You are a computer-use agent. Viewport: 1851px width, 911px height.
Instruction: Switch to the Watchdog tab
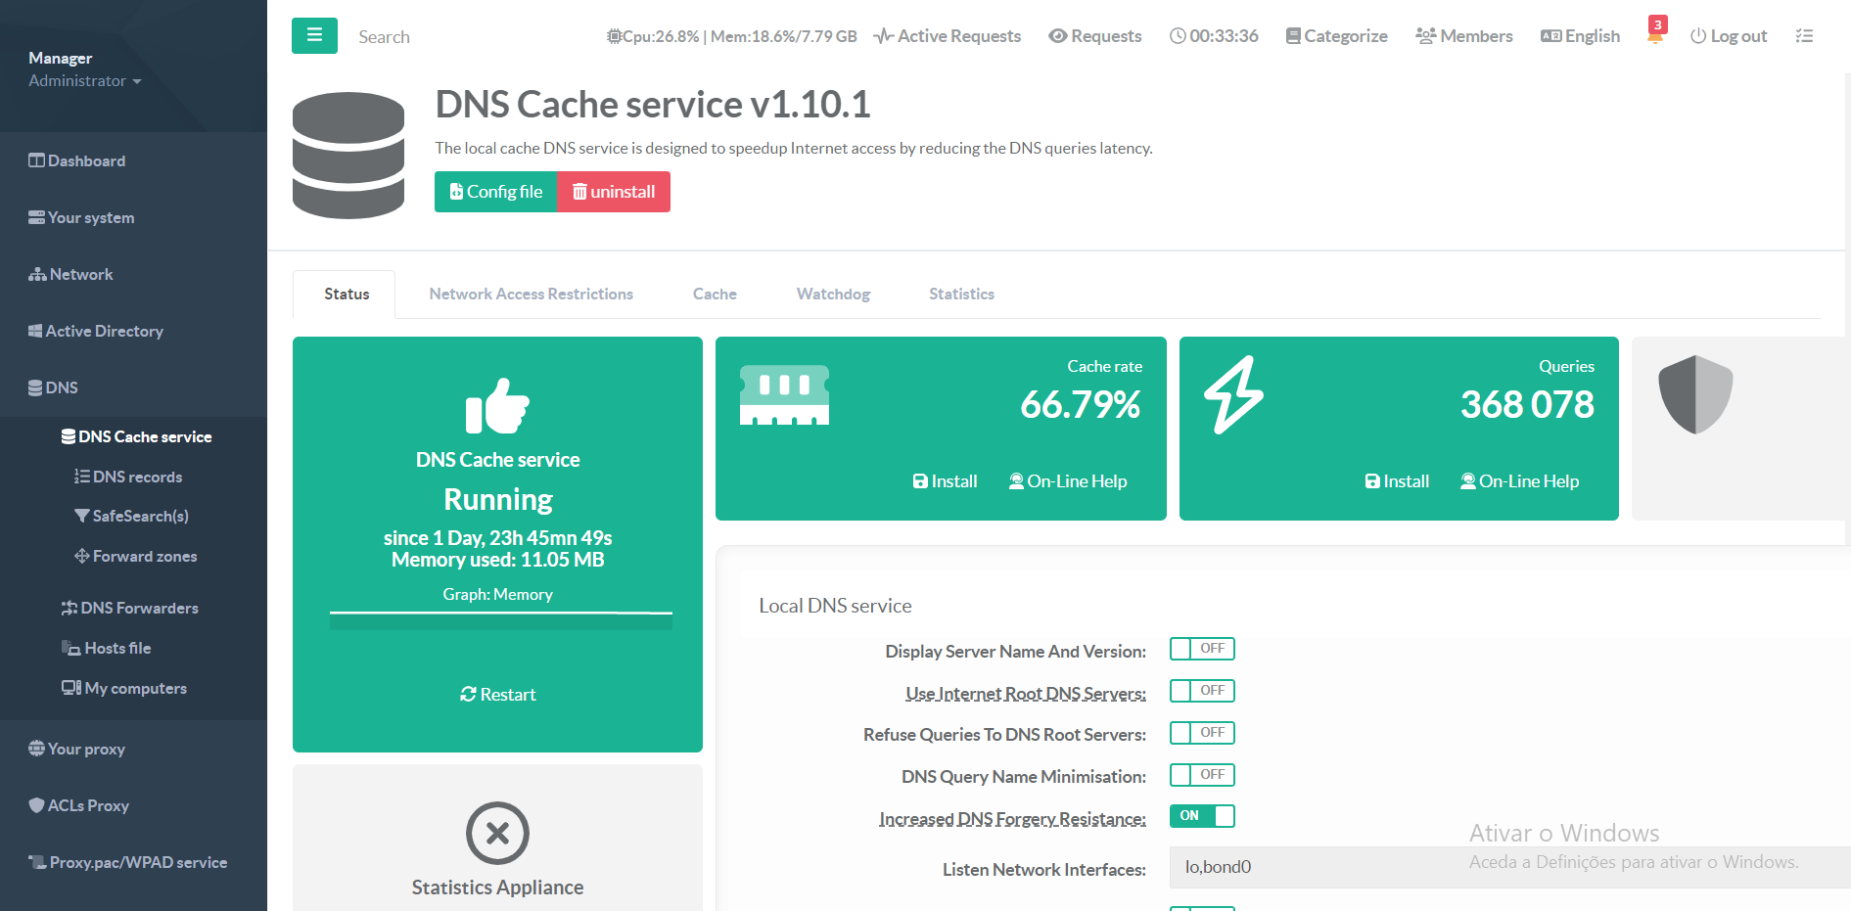tap(833, 294)
